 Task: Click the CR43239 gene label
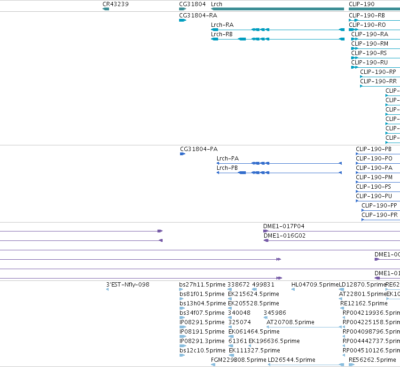[x=116, y=4]
